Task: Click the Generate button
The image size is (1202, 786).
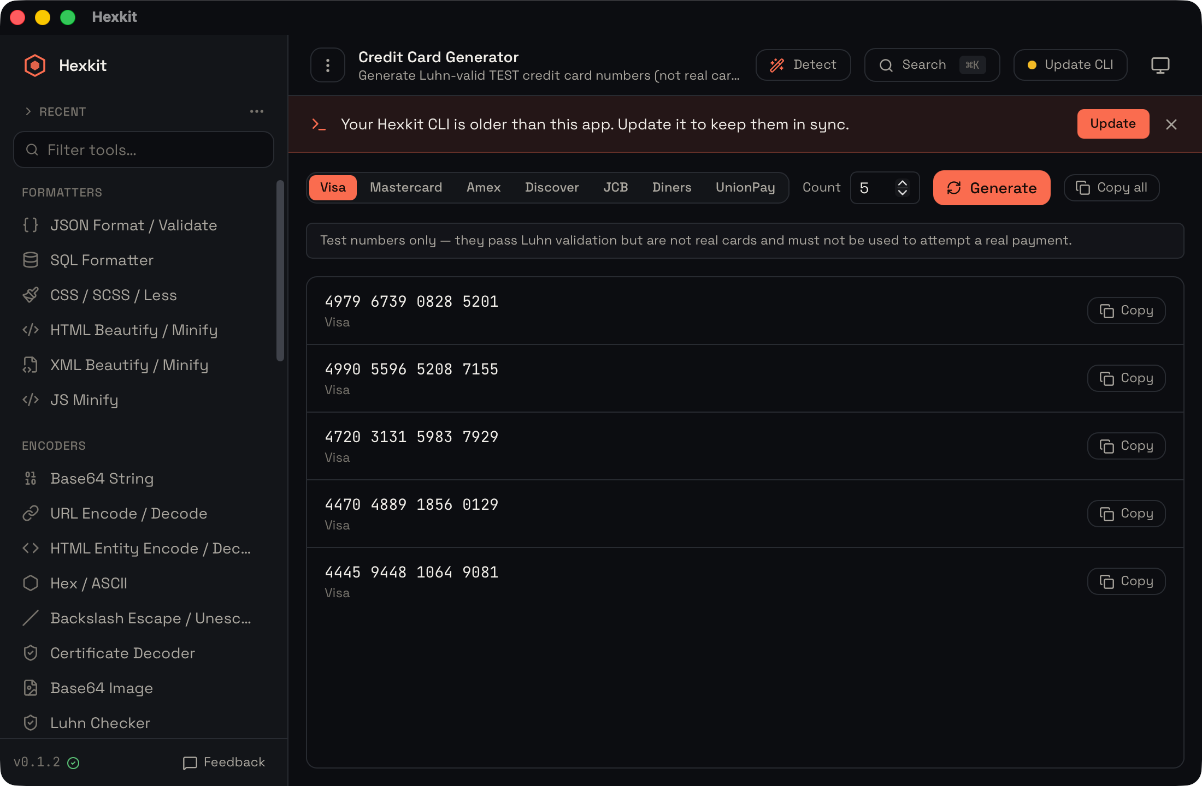Action: (x=992, y=188)
